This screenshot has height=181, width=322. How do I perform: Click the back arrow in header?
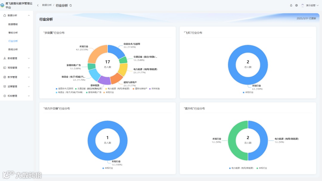[38, 5]
